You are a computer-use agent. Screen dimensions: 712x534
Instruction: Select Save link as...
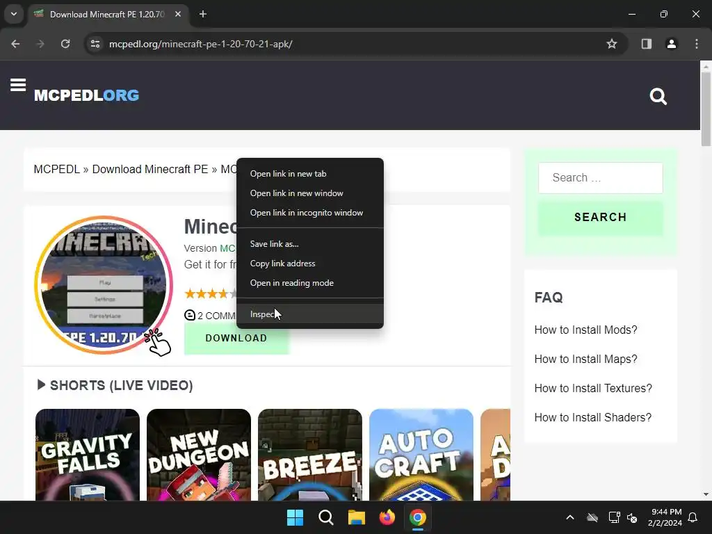309,244
